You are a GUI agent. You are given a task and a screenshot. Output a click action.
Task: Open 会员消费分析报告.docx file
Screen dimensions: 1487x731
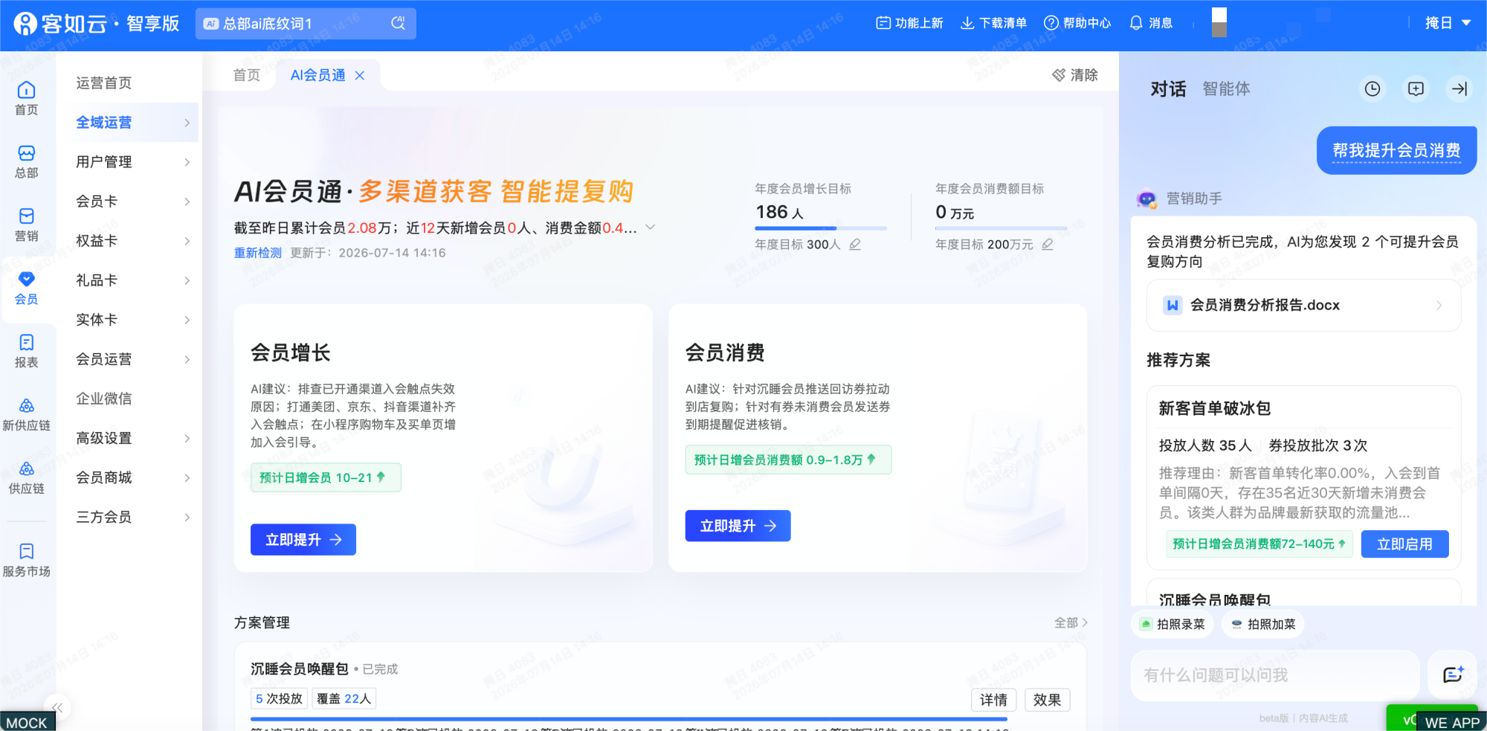click(1303, 305)
